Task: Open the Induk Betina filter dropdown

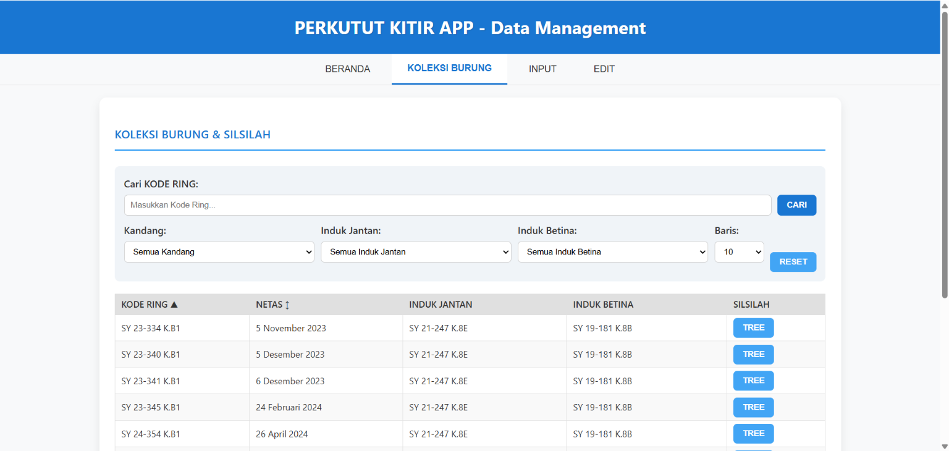Action: pos(612,252)
